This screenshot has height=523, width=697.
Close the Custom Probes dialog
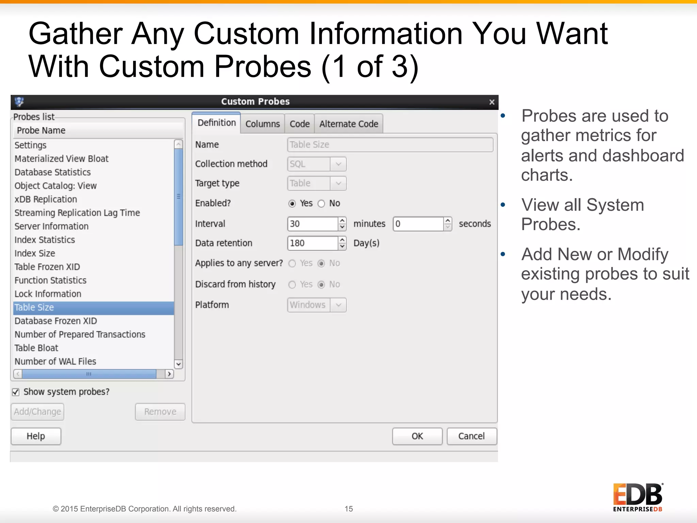pyautogui.click(x=491, y=102)
